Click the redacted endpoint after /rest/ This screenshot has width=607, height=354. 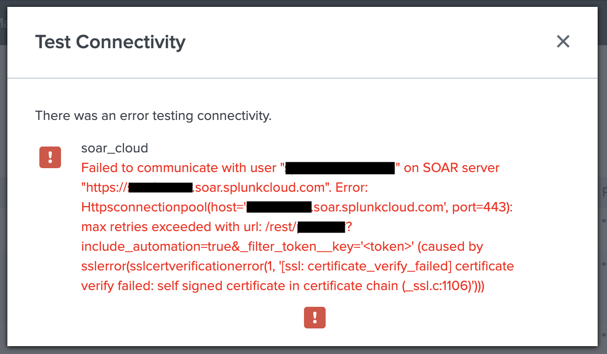[321, 227]
